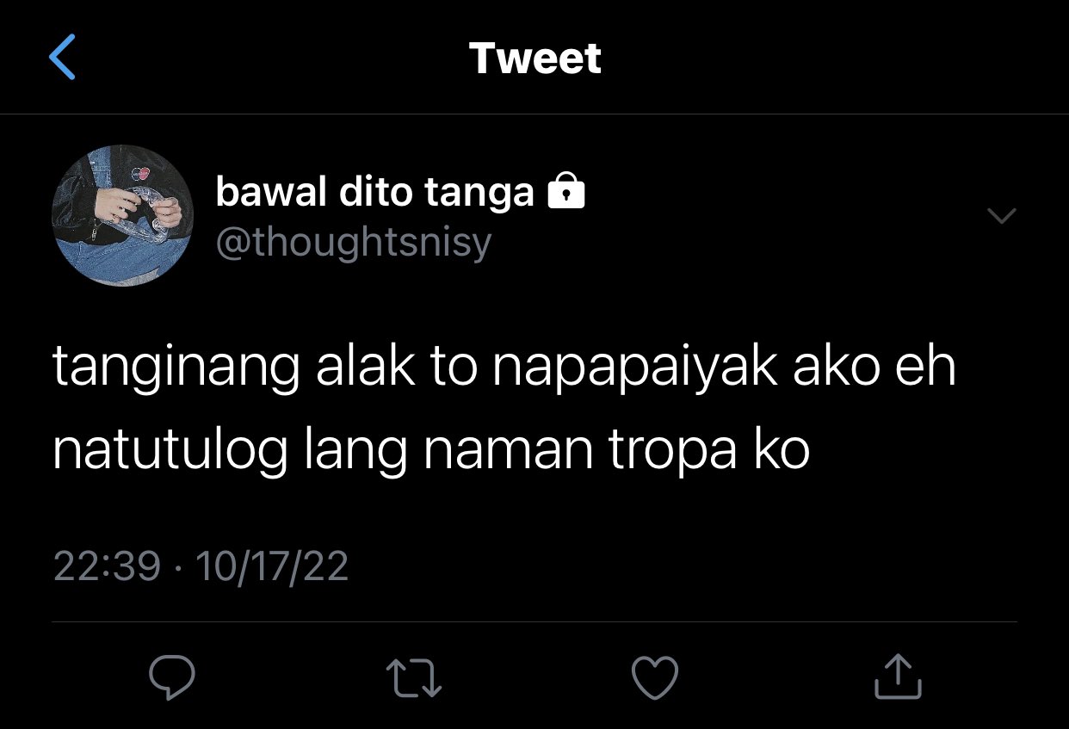This screenshot has width=1069, height=729.
Task: Click the word "alak" in the tweet
Action: [x=362, y=367]
